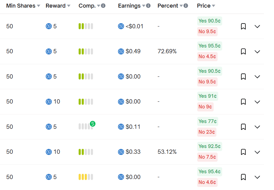The width and height of the screenshot is (274, 190).
Task: Click the green dollar badge in Comp. column
Action: [93, 124]
